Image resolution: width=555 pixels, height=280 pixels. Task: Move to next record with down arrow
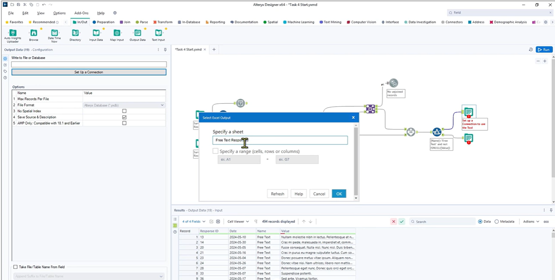tap(310, 222)
